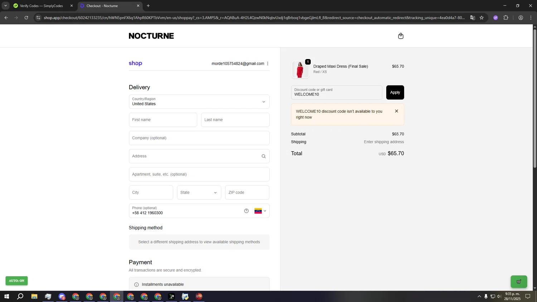Click the ZIP code field
The width and height of the screenshot is (537, 302).
247,193
